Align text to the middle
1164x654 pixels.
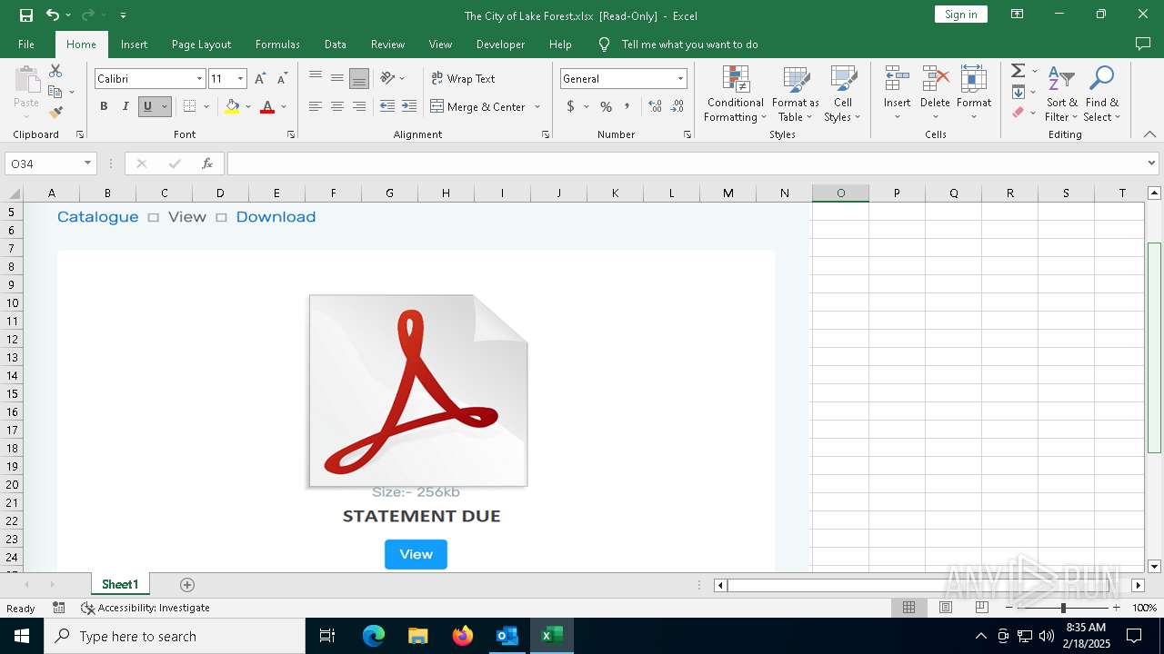click(337, 78)
